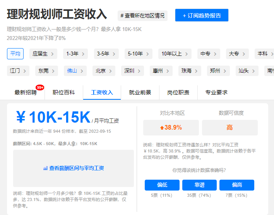
Task: Vote 靠谱 on data accuracy
Action: (199, 185)
